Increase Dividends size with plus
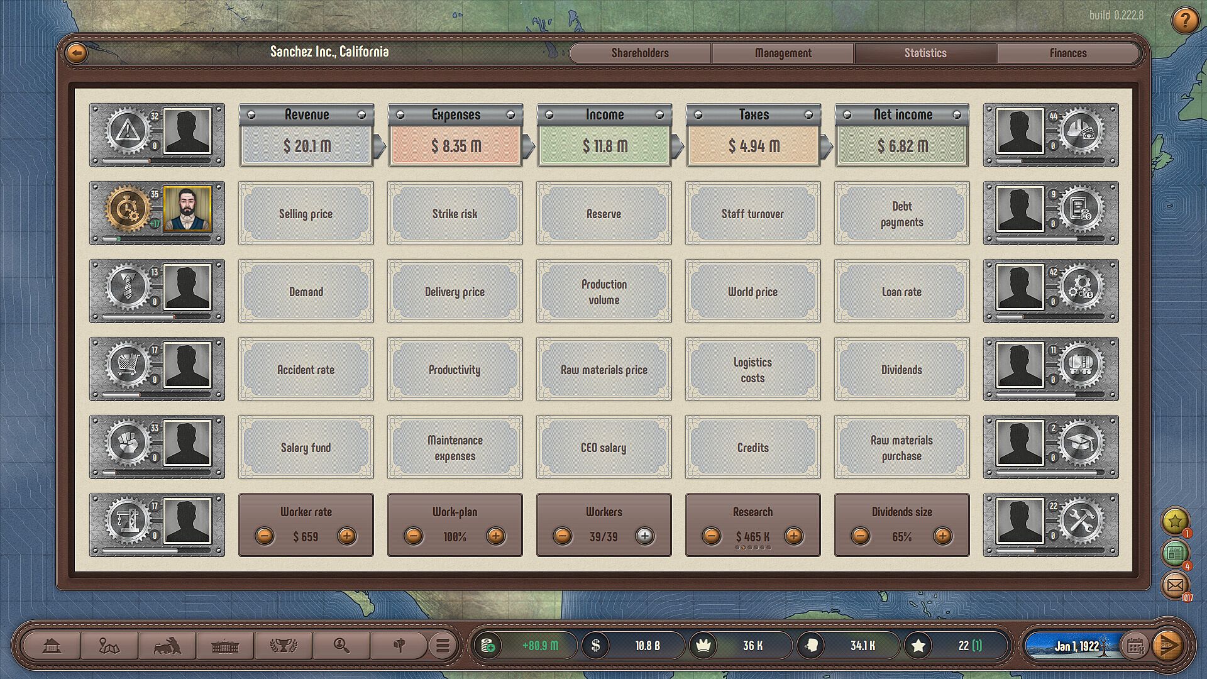1207x679 pixels. [x=942, y=536]
